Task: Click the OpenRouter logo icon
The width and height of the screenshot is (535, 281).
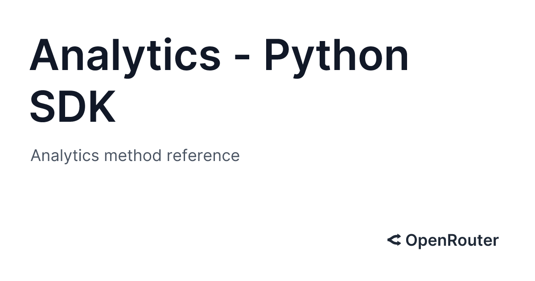Action: click(394, 240)
